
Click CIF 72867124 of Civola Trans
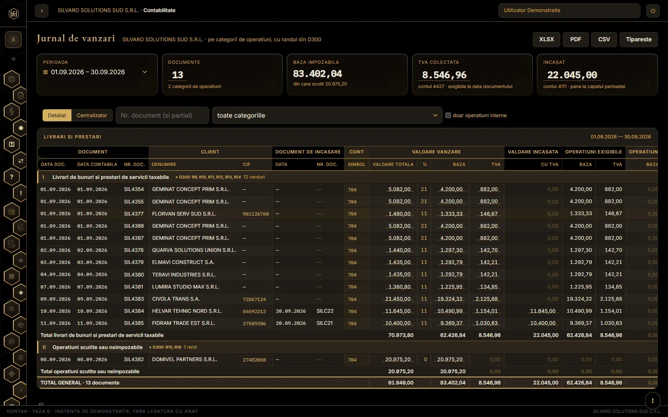[254, 299]
